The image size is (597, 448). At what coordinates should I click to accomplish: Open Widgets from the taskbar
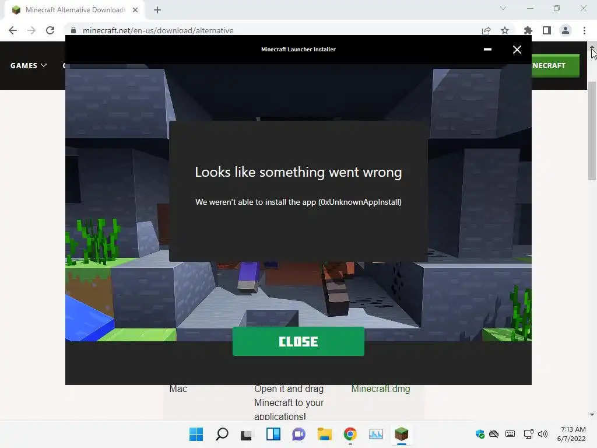[273, 434]
